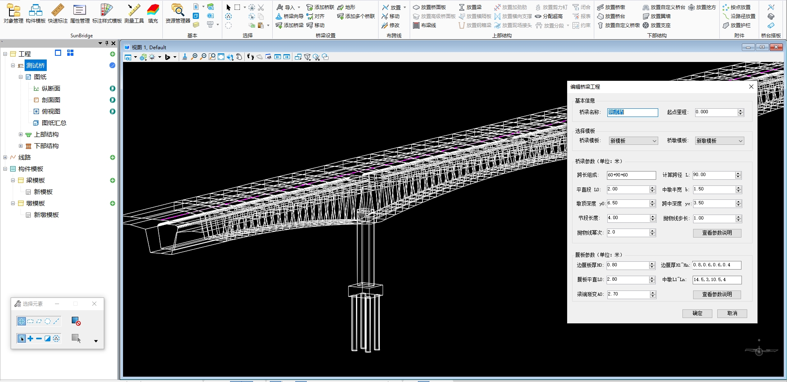Image resolution: width=787 pixels, height=382 pixels.
Task: Open 资源管理器 resource explorer
Action: coord(178,14)
